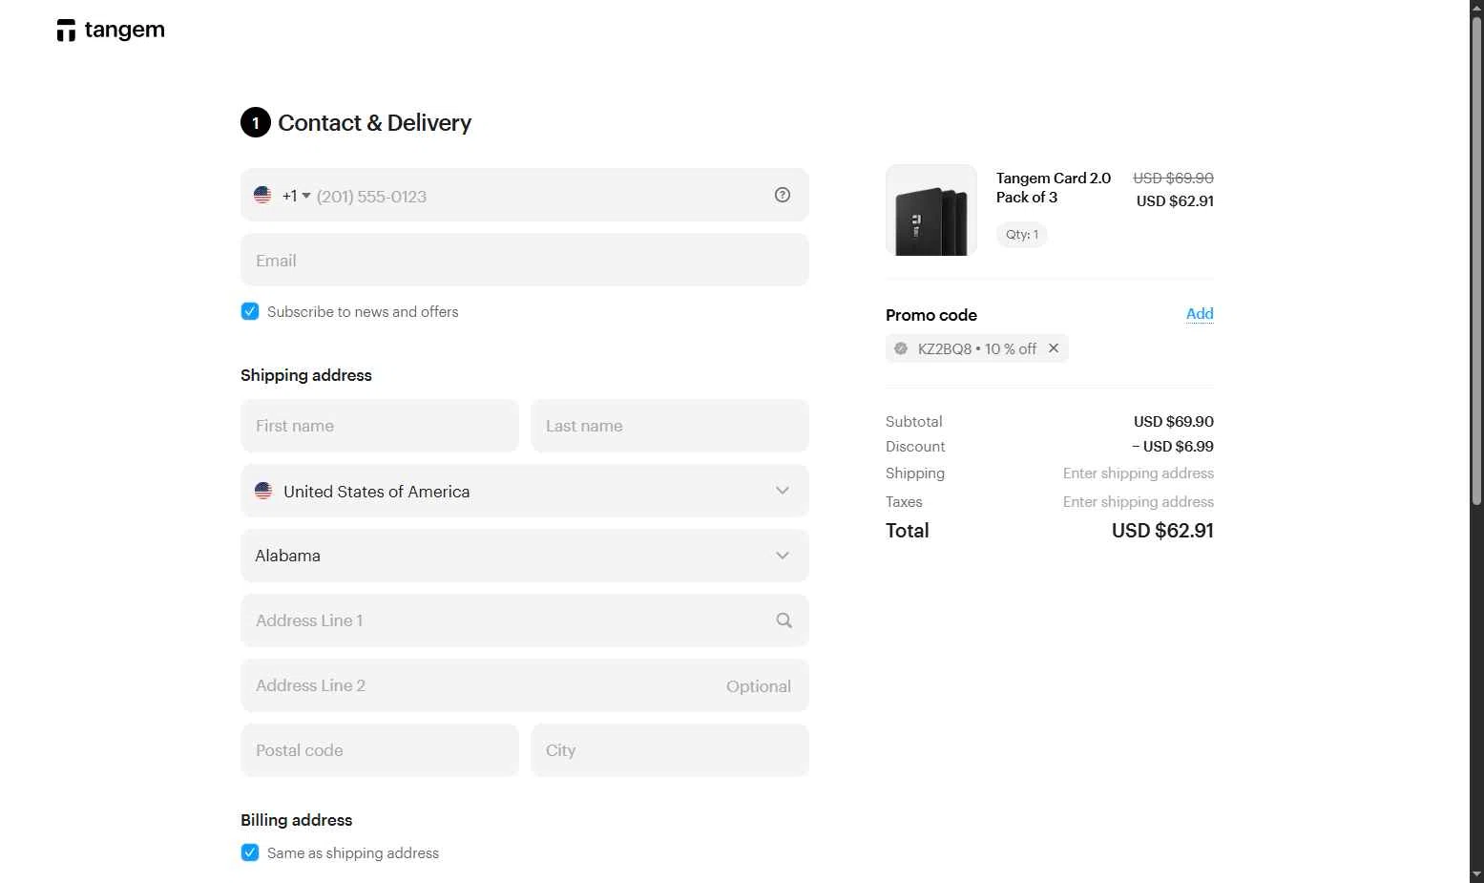Click the 'Contact & Delivery' heading

coord(374,123)
